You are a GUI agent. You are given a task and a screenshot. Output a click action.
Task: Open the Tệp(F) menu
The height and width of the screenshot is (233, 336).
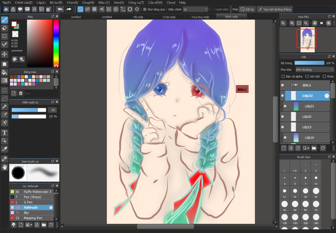tap(6, 3)
